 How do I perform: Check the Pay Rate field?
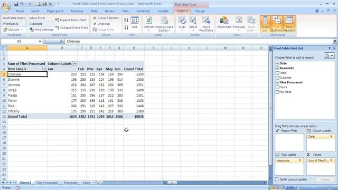click(x=277, y=92)
